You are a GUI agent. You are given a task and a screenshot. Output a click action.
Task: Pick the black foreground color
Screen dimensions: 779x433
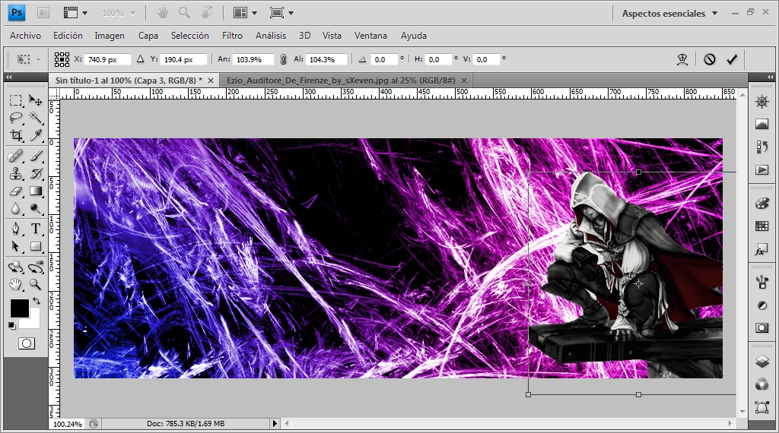tap(19, 308)
